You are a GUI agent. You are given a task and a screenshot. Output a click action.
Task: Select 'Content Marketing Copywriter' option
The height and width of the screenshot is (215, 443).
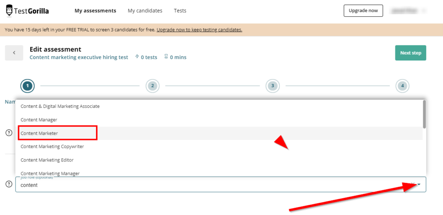coord(219,146)
